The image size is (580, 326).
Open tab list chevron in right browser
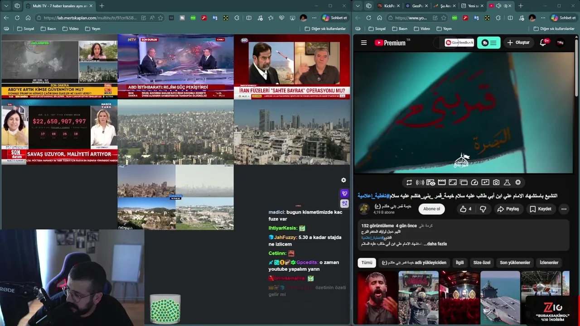(358, 6)
